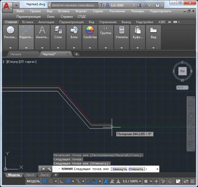
Task: Toggle hardware acceleration icon in status bar
Action: point(170,181)
